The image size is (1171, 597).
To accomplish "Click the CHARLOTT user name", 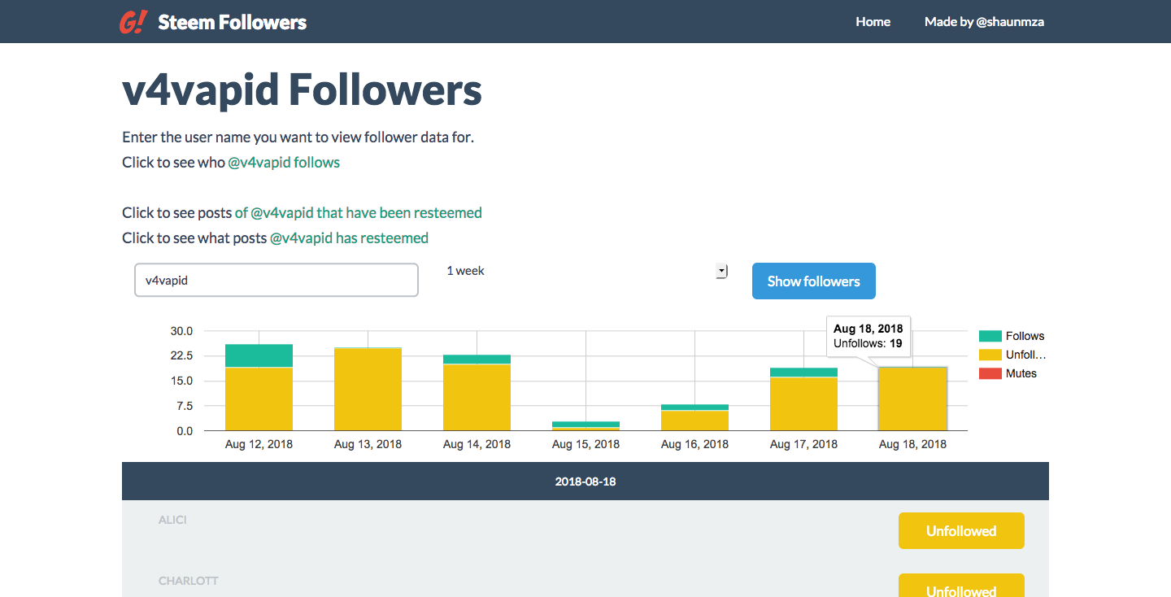I will tap(189, 581).
